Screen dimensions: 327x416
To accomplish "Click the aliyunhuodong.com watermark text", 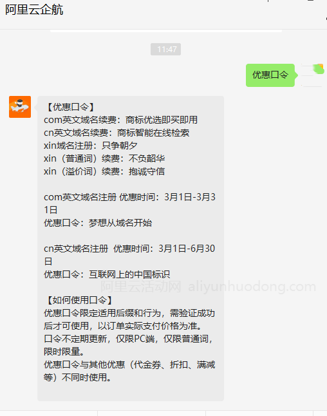I will 252,287.
